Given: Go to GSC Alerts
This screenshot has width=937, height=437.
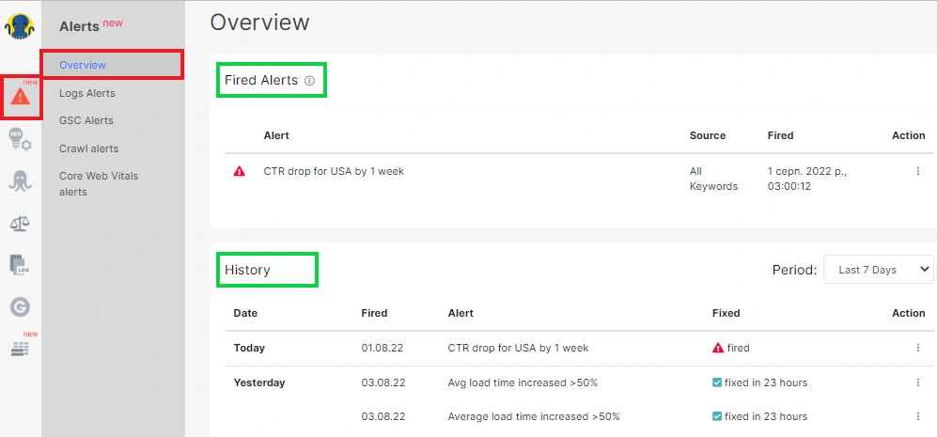Looking at the screenshot, I should [86, 120].
